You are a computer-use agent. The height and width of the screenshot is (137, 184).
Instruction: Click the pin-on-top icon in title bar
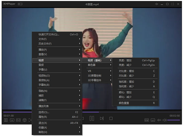pos(156,4)
